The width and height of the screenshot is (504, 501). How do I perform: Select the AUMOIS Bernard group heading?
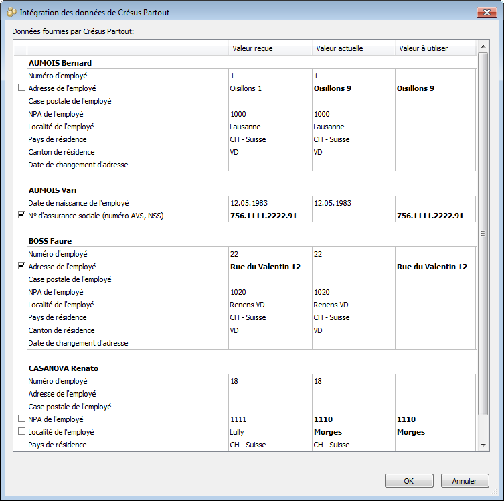pos(60,63)
